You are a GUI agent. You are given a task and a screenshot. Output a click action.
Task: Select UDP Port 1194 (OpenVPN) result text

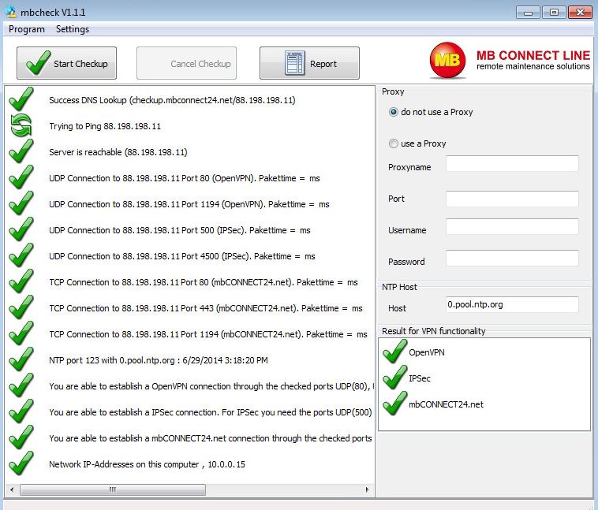pyautogui.click(x=189, y=204)
